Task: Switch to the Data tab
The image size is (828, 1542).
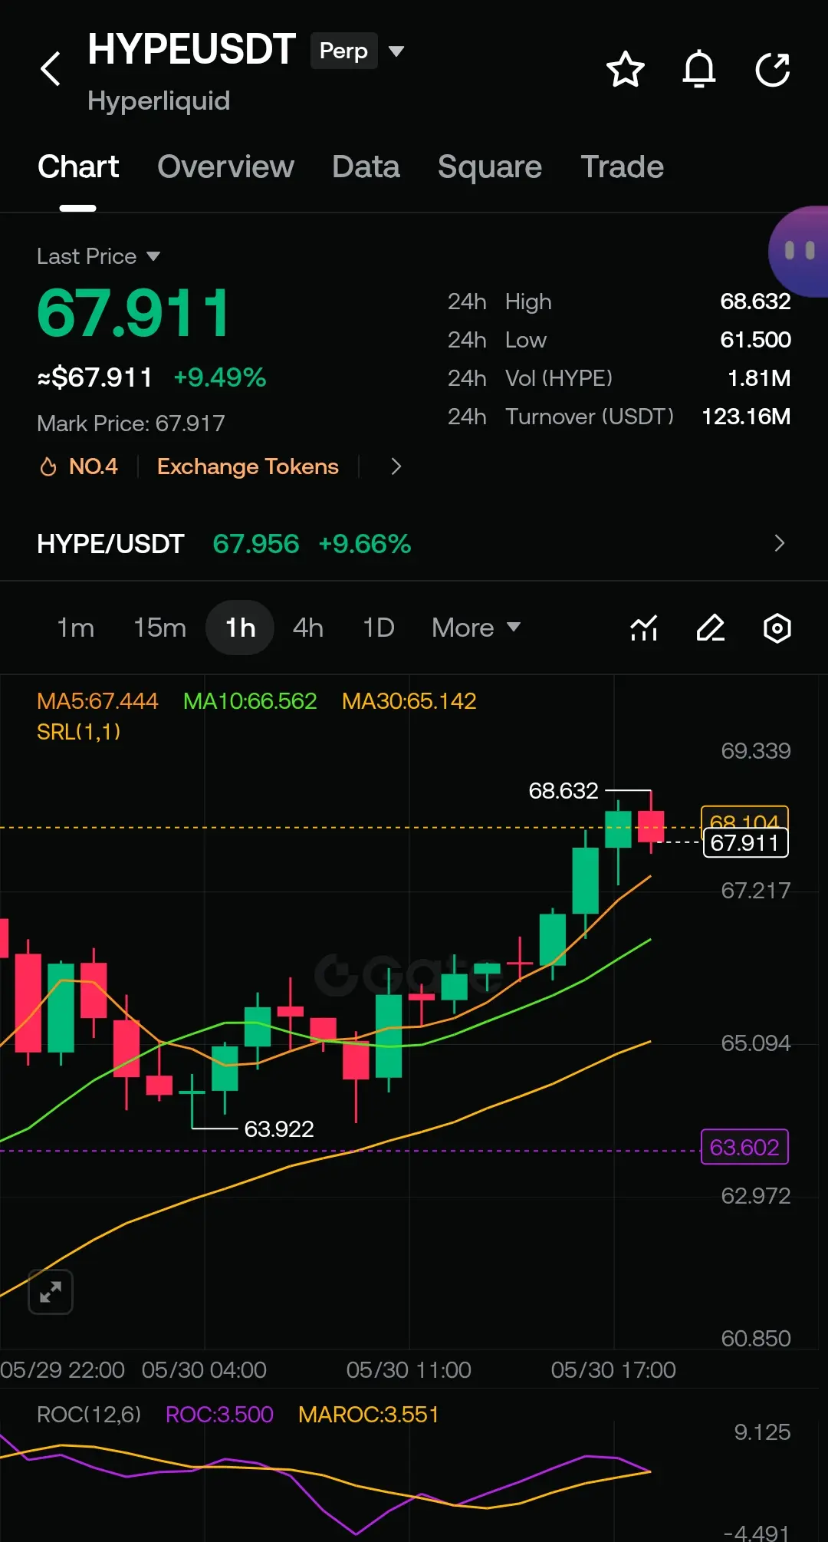Action: (x=366, y=166)
